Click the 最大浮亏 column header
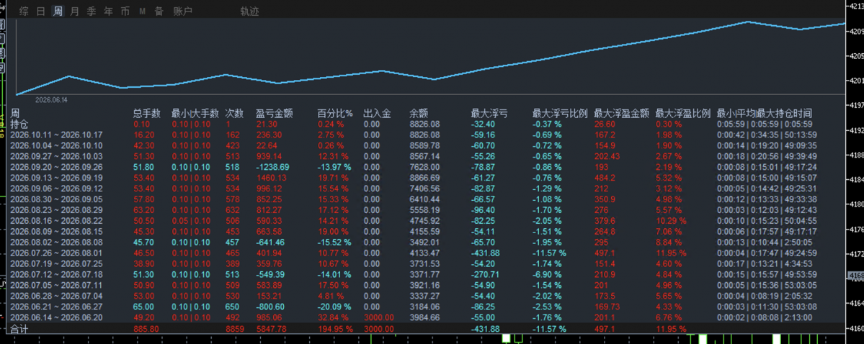 point(489,114)
